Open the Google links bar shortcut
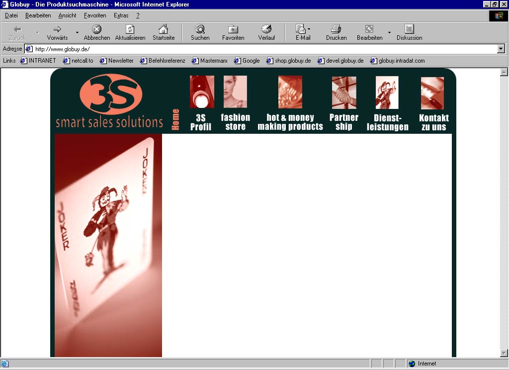This screenshot has width=509, height=370. point(247,60)
